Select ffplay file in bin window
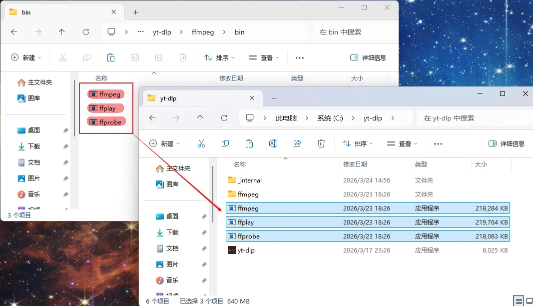Image resolution: width=533 pixels, height=306 pixels. coord(106,108)
